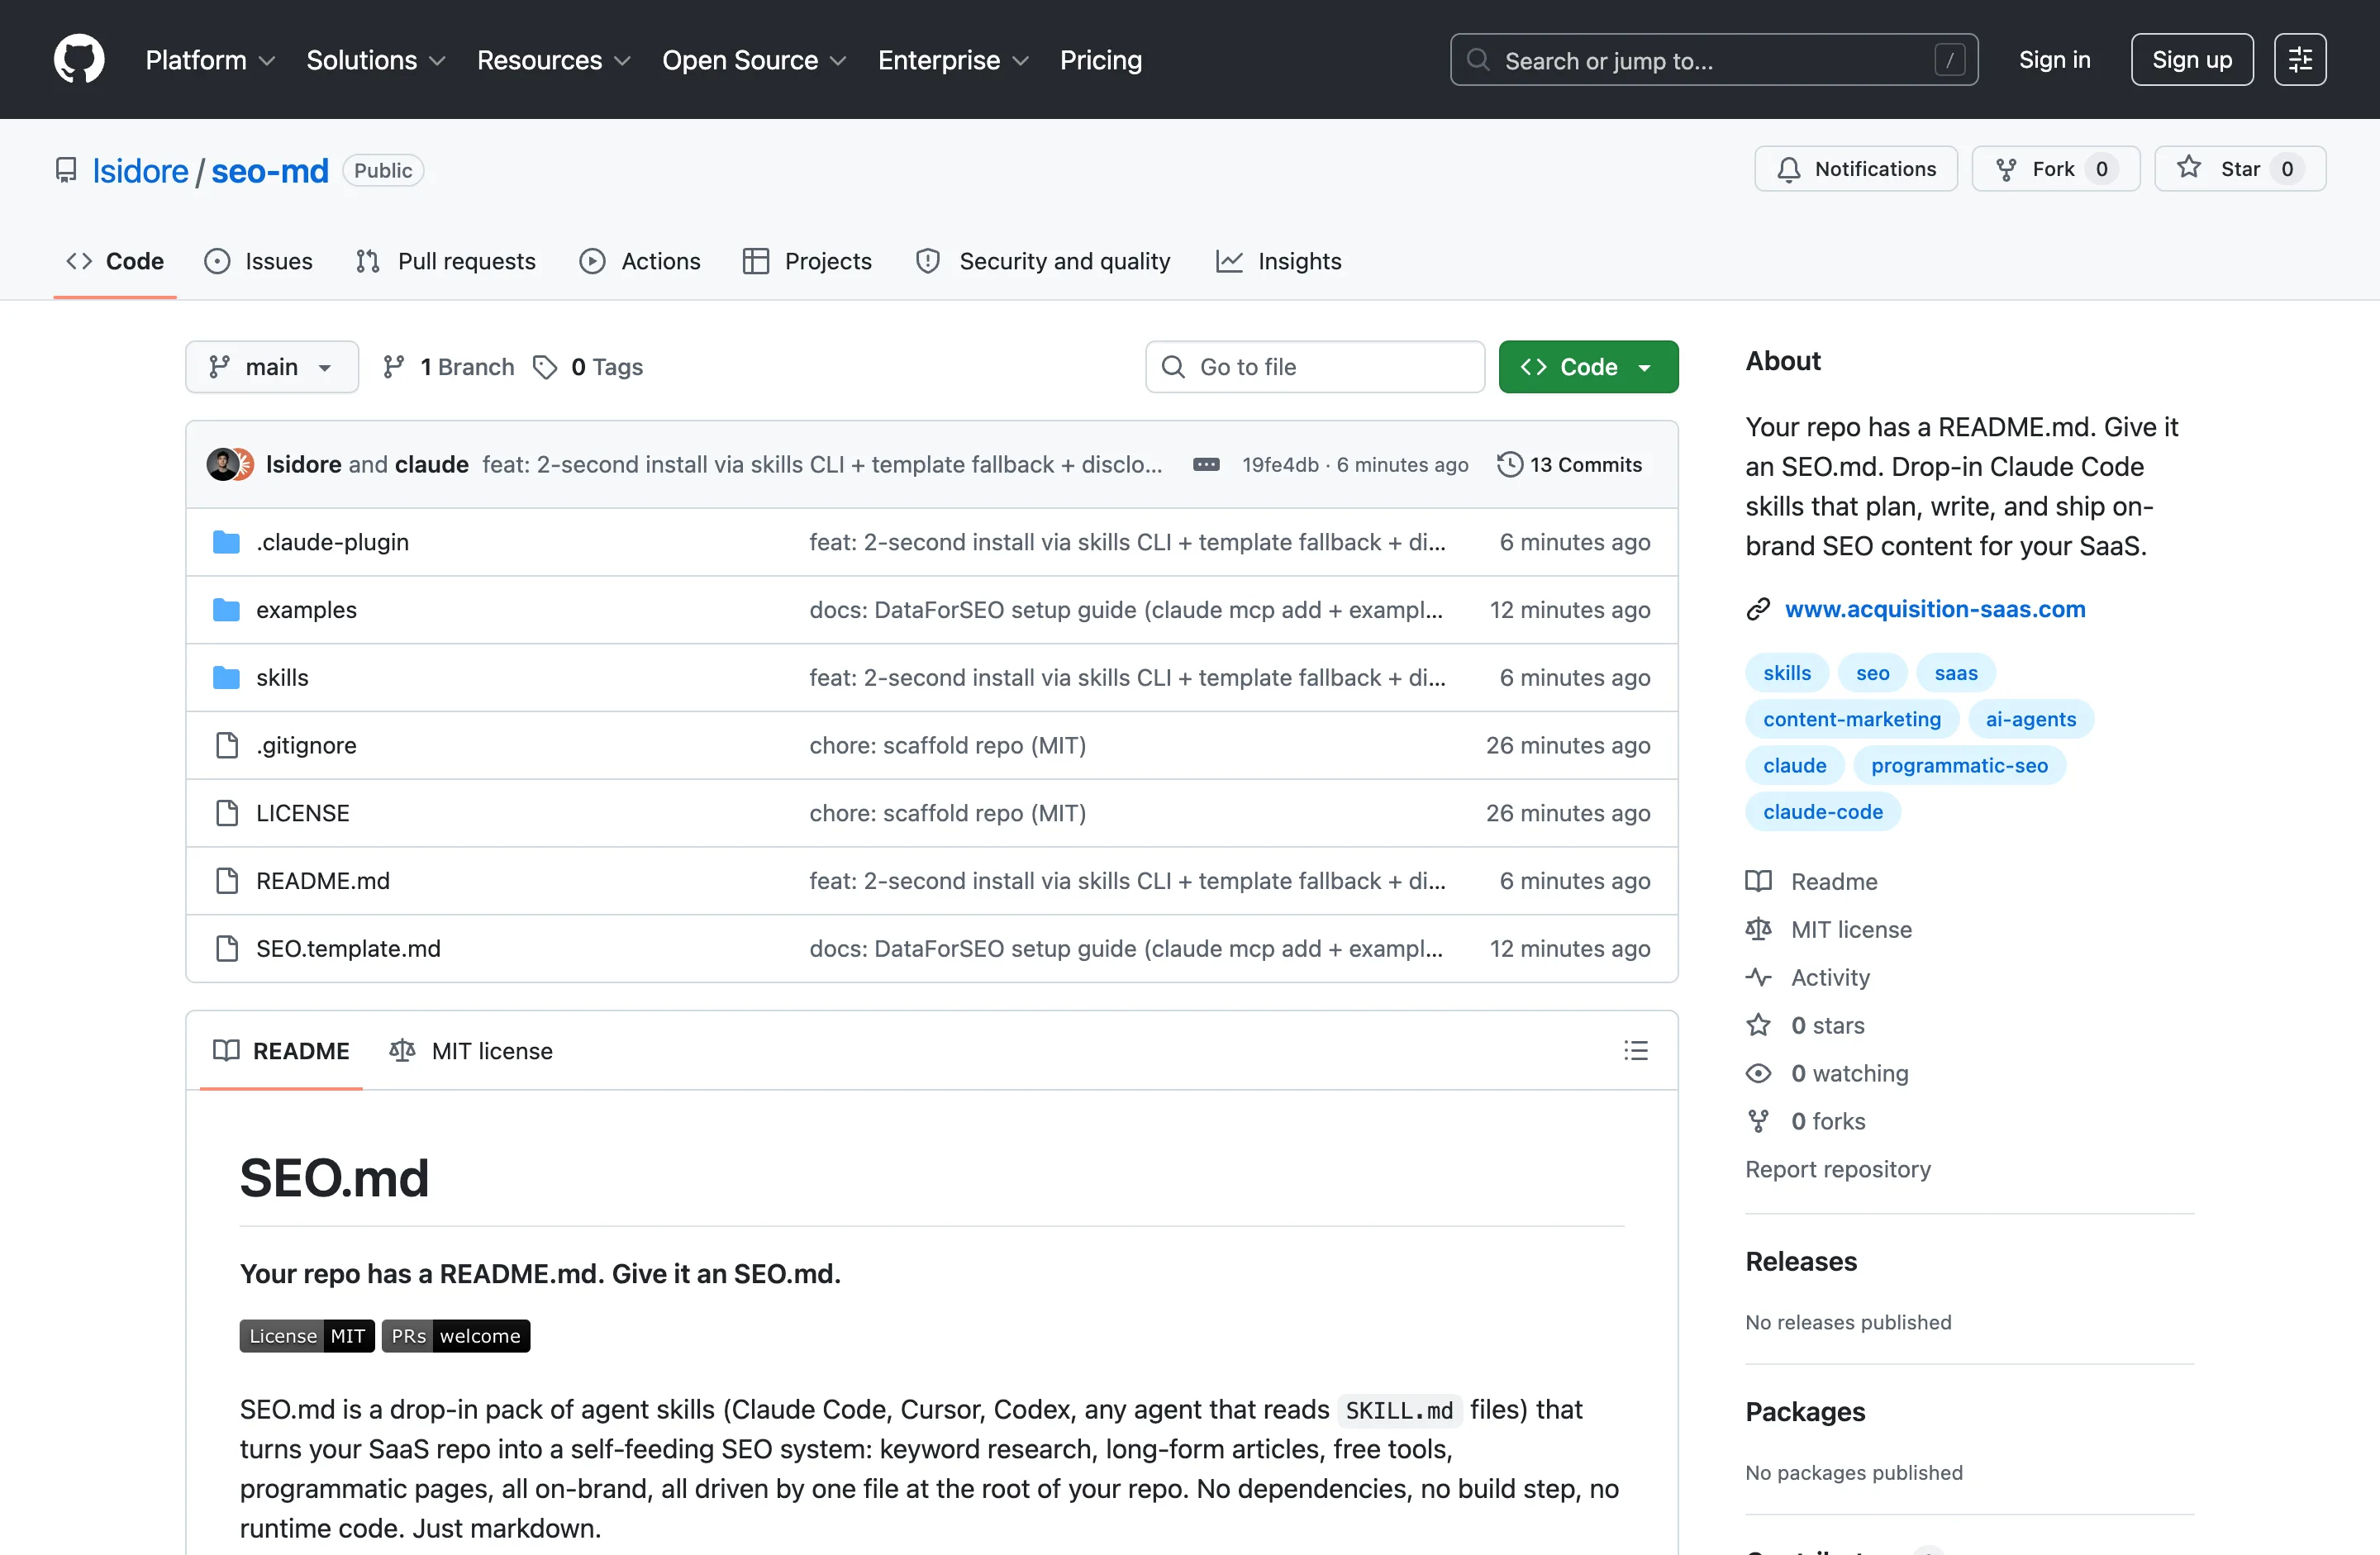Open the appearance settings icon in the header
This screenshot has width=2380, height=1555.
coord(2299,60)
